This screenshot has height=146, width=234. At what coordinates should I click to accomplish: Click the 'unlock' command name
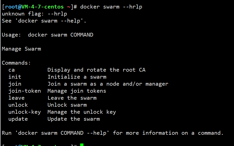tap(18, 105)
